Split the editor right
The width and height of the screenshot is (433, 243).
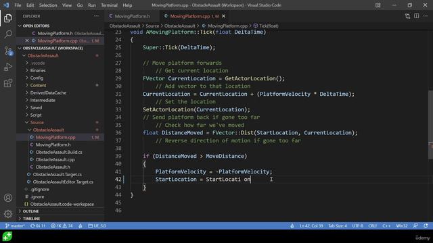click(x=417, y=16)
